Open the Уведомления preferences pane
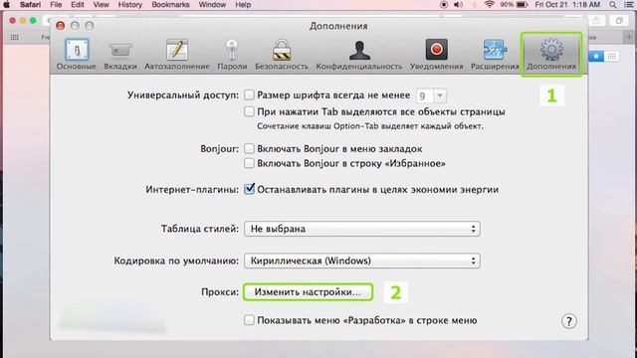 tap(436, 55)
